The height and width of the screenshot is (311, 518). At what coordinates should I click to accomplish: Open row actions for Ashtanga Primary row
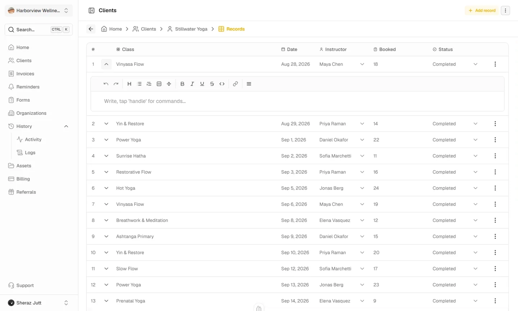coord(495,237)
